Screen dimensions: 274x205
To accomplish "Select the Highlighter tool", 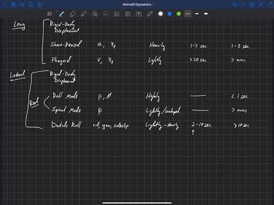I will tap(84, 14).
